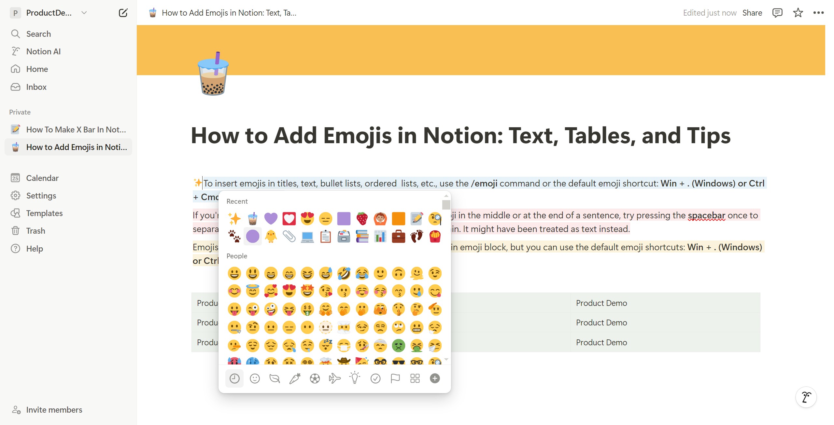Switch to the Recent emoji tab
This screenshot has width=834, height=425.
(x=234, y=378)
